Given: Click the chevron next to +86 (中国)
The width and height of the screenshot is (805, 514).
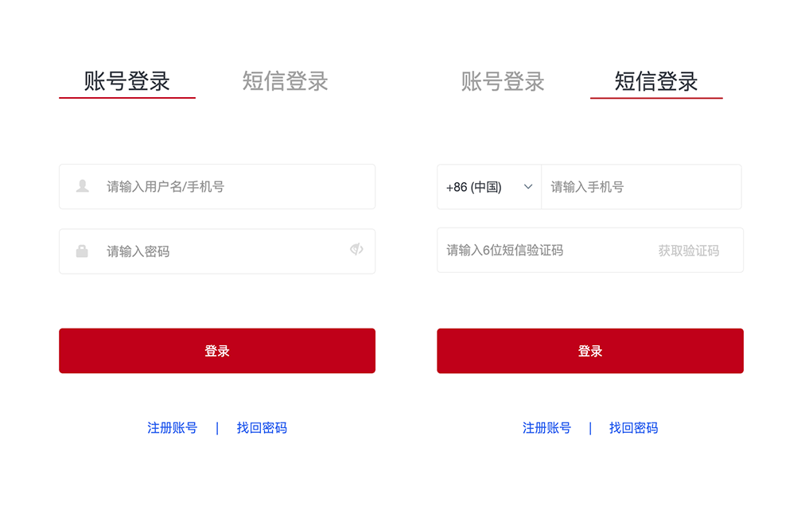Looking at the screenshot, I should pos(527,186).
